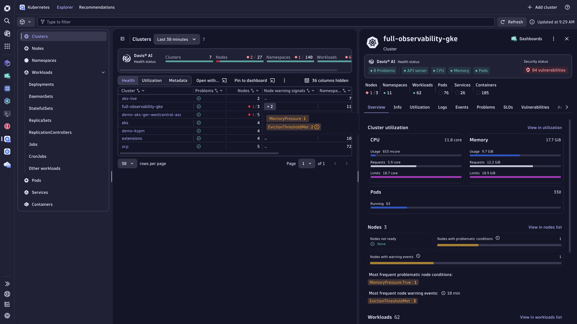Open the page number dropdown
Viewport: 577px width, 324px height.
(307, 163)
